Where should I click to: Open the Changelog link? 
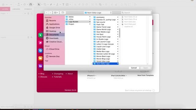(58, 74)
